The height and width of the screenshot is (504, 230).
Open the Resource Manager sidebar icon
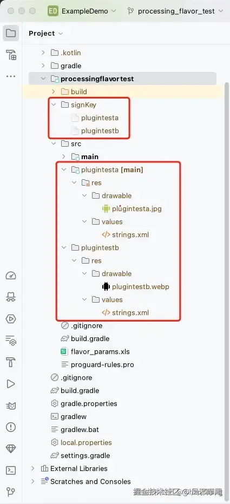coord(11,55)
